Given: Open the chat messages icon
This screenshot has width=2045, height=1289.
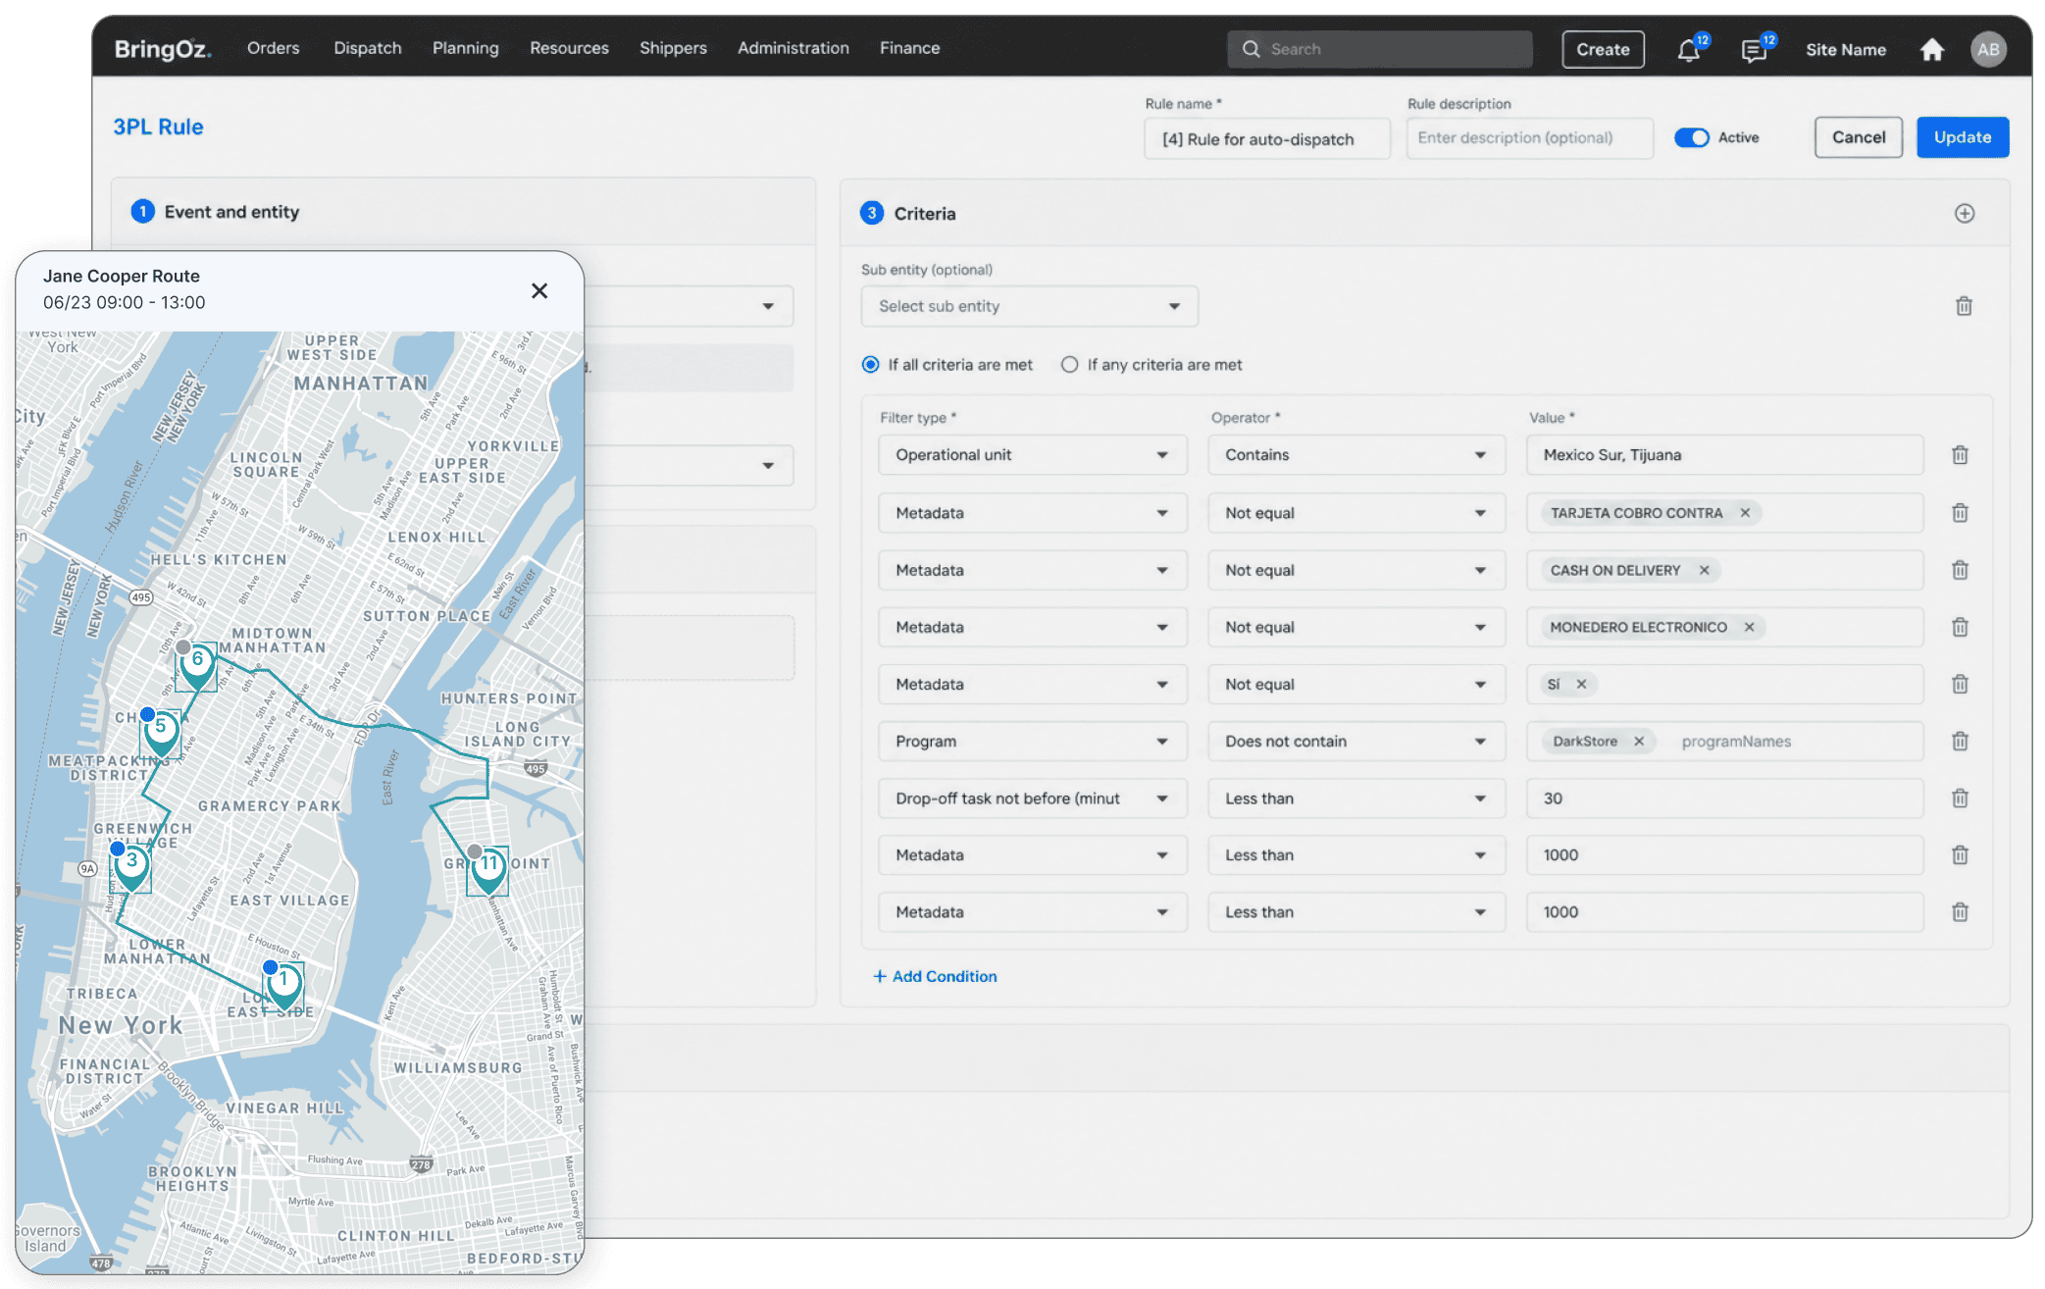Looking at the screenshot, I should pos(1754,50).
